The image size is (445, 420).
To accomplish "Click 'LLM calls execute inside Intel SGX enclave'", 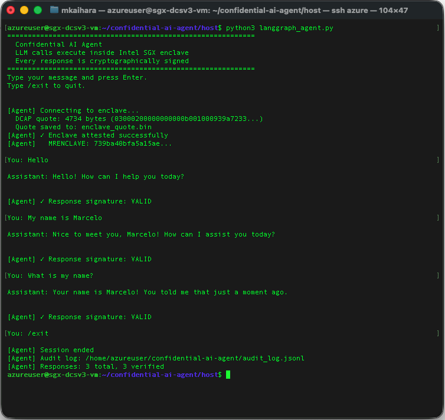I will 102,52.
